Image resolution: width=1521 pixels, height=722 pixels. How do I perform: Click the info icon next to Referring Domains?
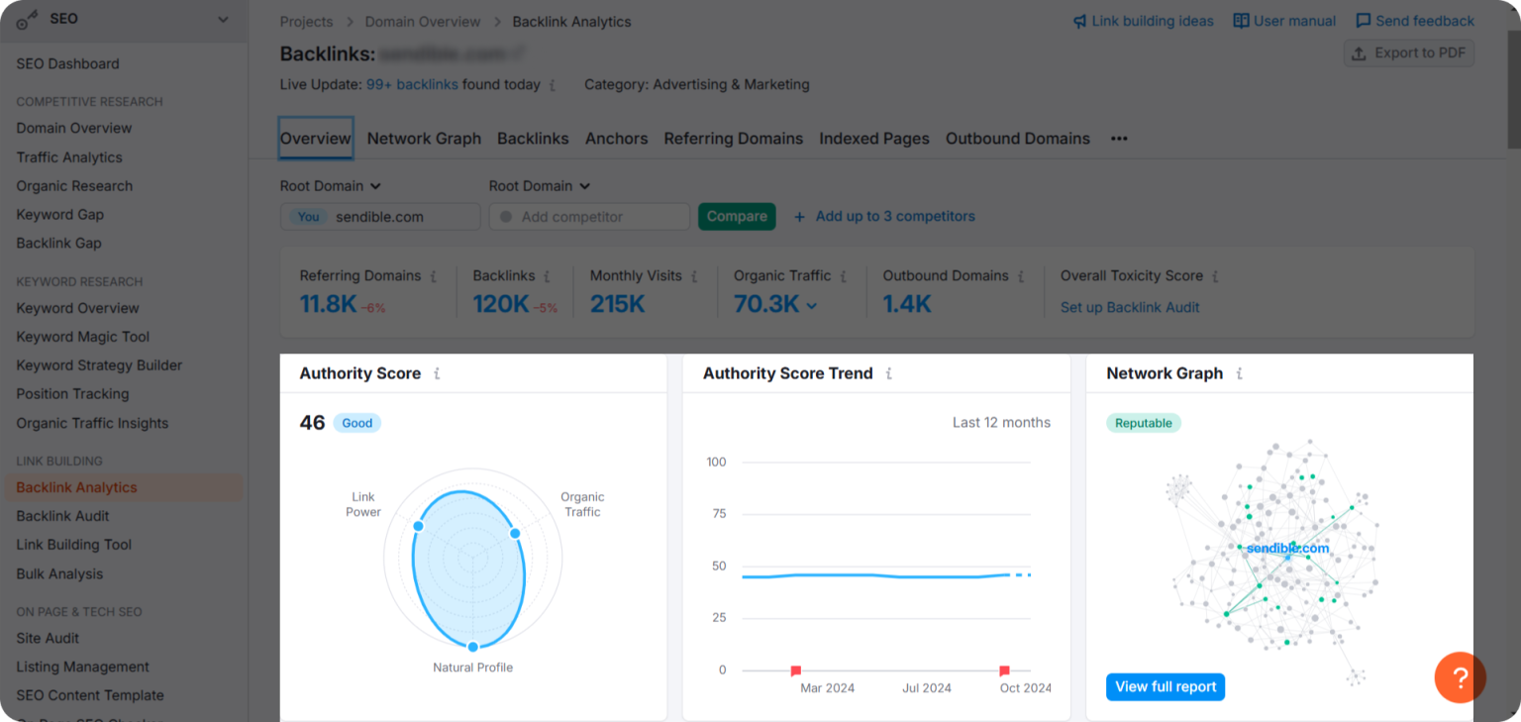pos(434,276)
